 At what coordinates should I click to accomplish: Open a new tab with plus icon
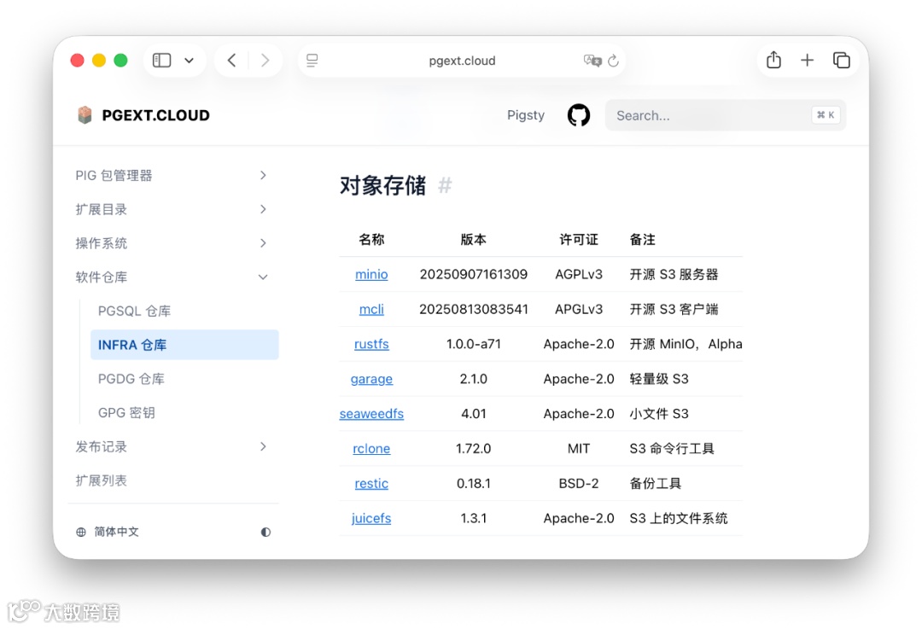coord(808,60)
